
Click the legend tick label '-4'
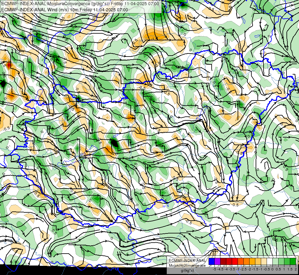pyautogui.click(x=226, y=269)
